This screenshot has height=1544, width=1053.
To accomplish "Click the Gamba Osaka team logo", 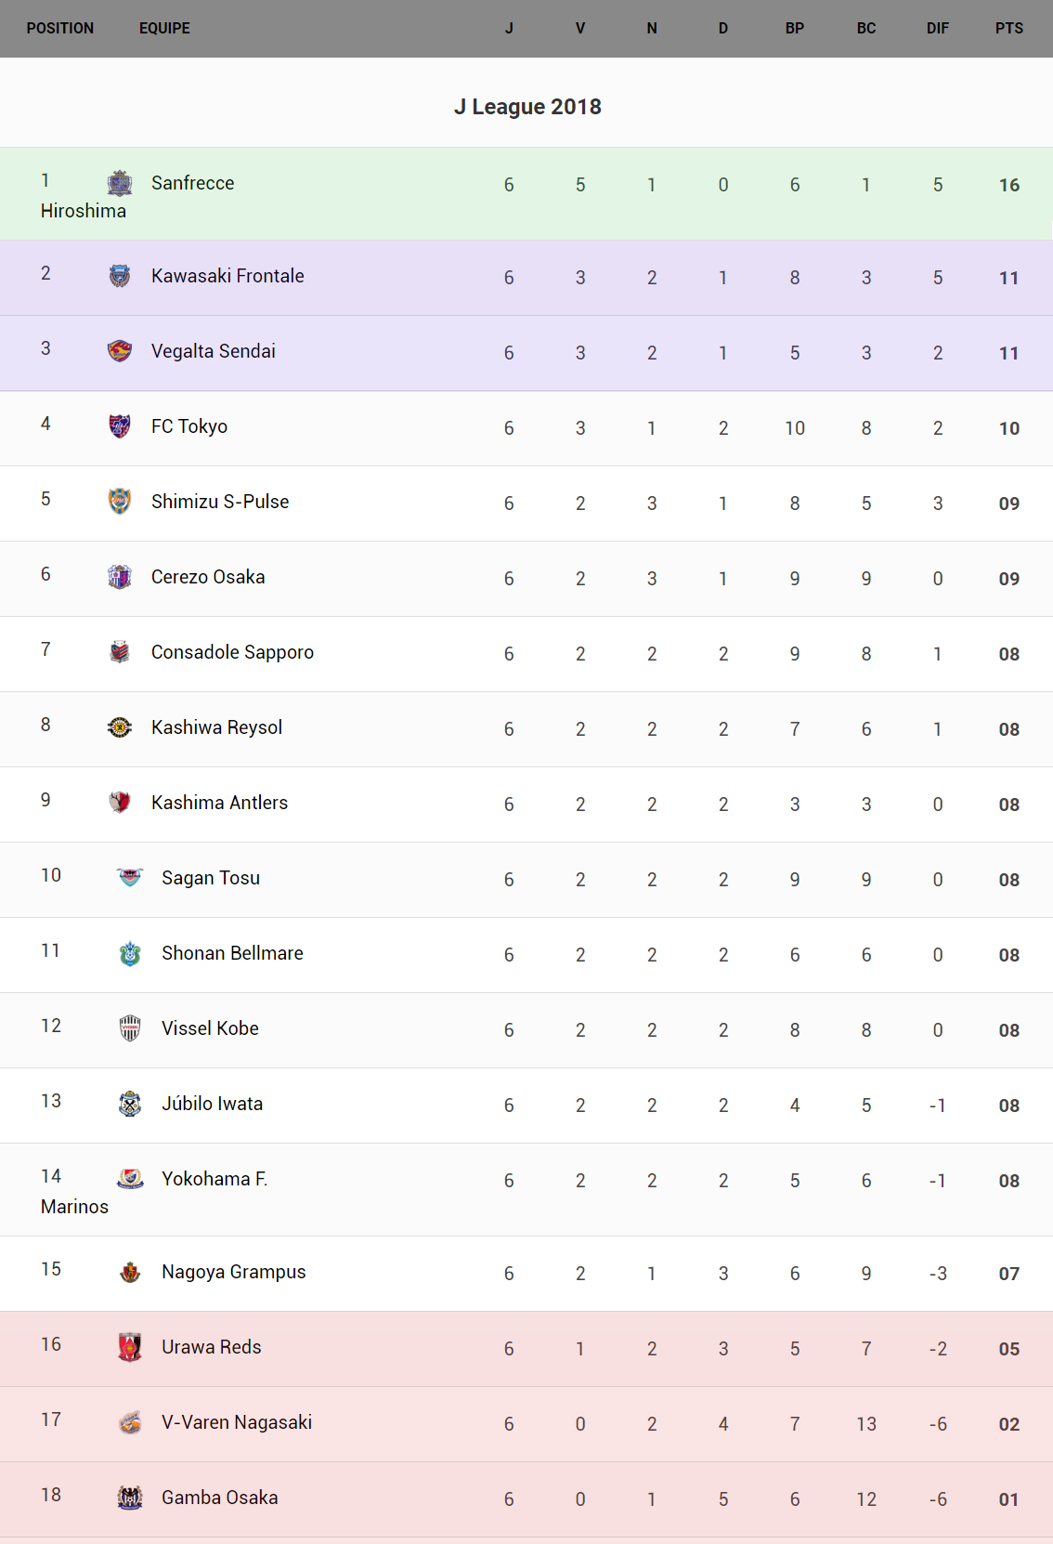I will pyautogui.click(x=130, y=1498).
